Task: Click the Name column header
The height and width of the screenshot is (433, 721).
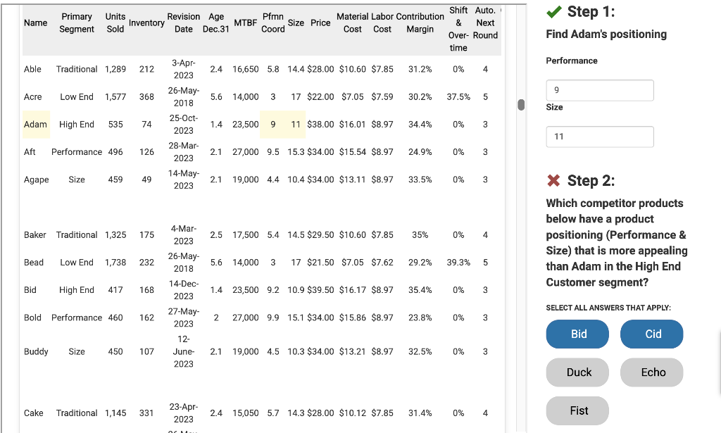Action: tap(35, 23)
